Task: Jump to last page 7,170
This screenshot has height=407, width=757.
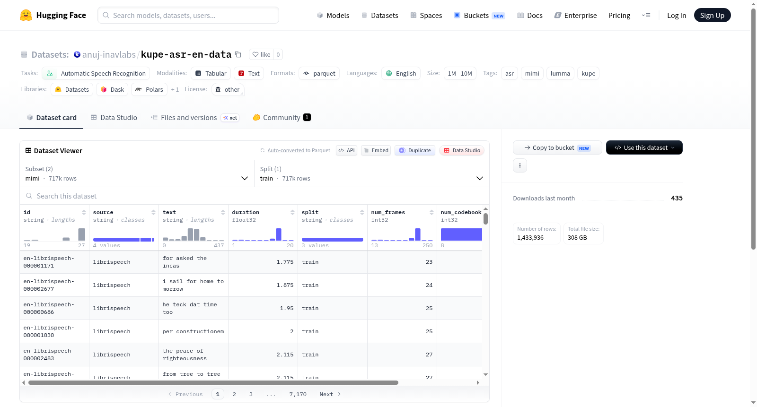Action: tap(298, 394)
